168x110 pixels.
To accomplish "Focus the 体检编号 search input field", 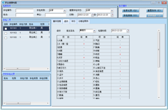I will pyautogui.click(x=25, y=11).
